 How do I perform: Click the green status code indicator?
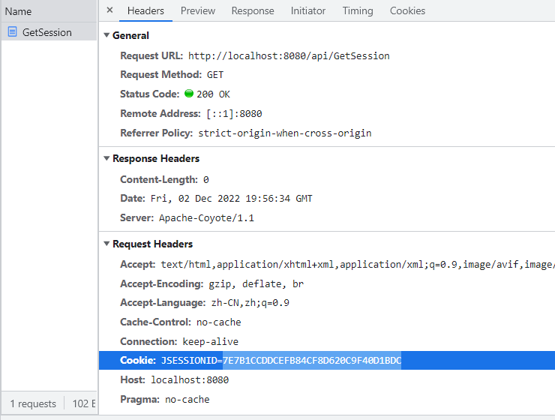tap(188, 94)
